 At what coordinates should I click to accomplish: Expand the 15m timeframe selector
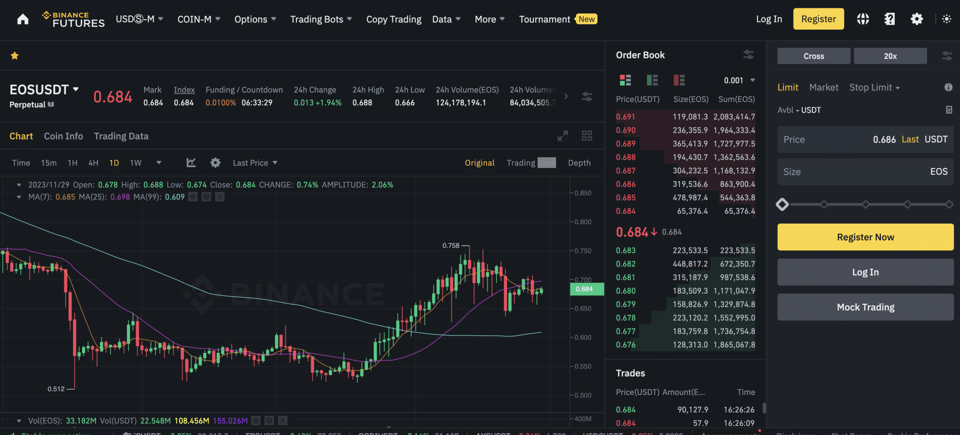click(x=48, y=162)
